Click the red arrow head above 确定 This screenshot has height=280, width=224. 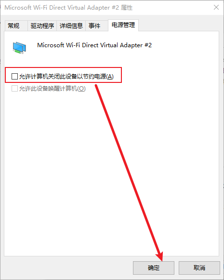[159, 256]
